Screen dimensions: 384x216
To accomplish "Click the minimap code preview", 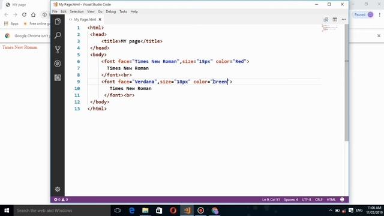I will click(329, 28).
